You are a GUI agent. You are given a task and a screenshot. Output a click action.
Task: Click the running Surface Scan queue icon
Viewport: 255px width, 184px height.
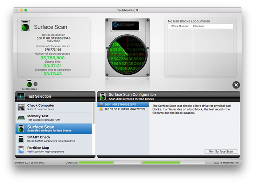pos(30,83)
